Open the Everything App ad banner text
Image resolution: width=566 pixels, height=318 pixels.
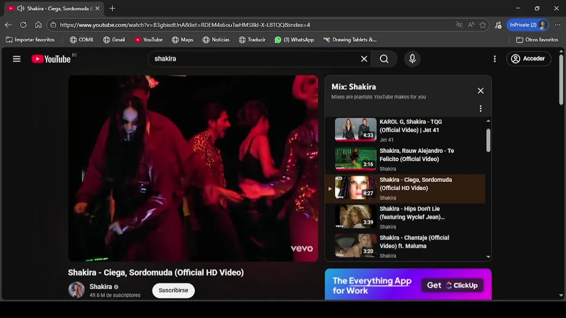372,285
